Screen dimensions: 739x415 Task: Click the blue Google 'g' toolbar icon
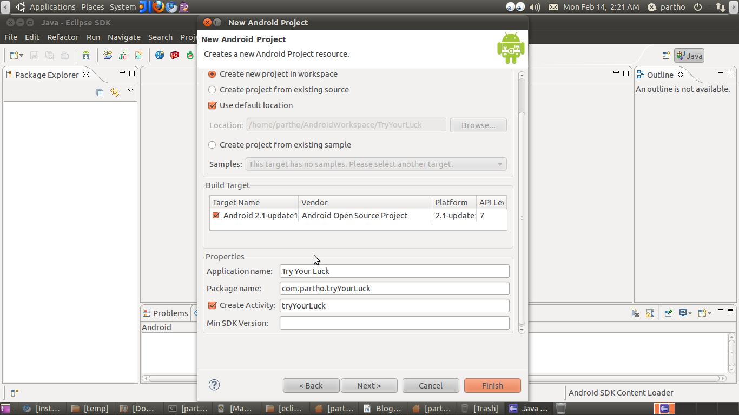click(x=160, y=55)
